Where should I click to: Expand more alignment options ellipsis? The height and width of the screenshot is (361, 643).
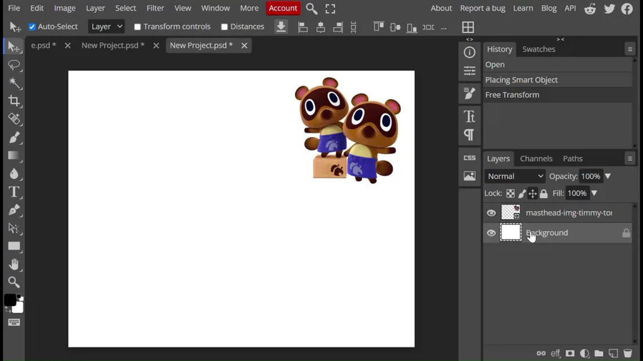click(444, 28)
